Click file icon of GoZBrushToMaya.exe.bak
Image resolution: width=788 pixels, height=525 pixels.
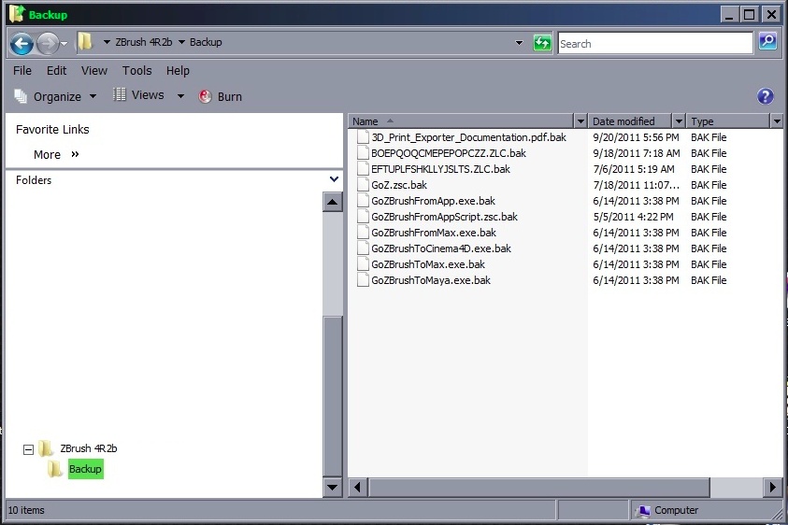click(x=363, y=280)
